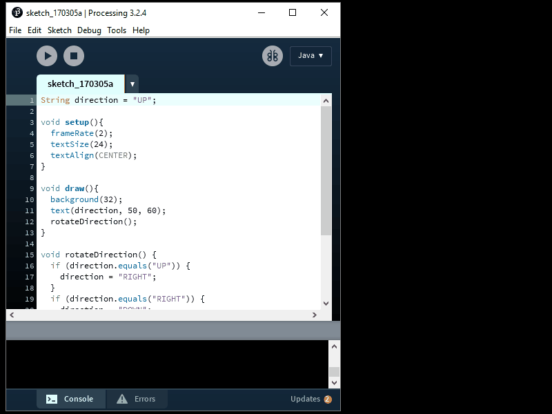Open the Tools menu
The height and width of the screenshot is (414, 552).
click(x=117, y=30)
